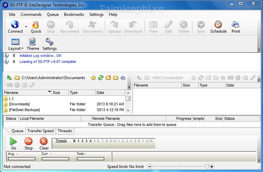Open the Schedule clock tool
The image size is (263, 172).
pos(218,25)
